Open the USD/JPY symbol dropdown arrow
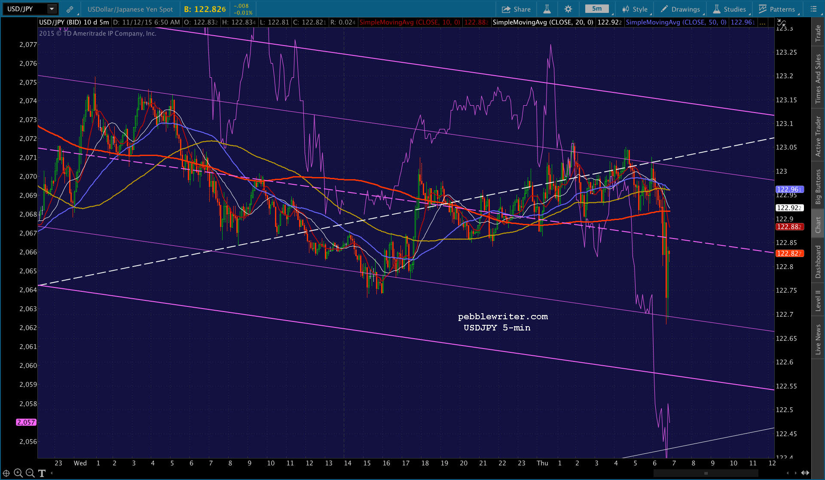Screen dimensions: 825x480 52,9
